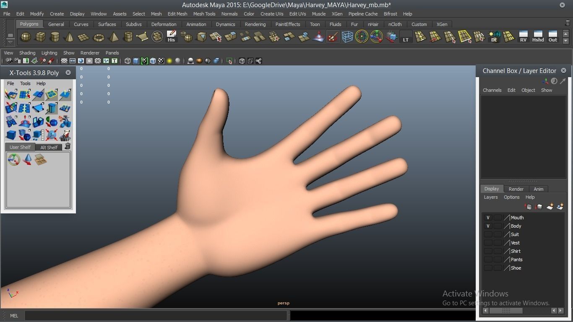Image resolution: width=573 pixels, height=322 pixels.
Task: Toggle visibility of the Body layer
Action: click(488, 226)
